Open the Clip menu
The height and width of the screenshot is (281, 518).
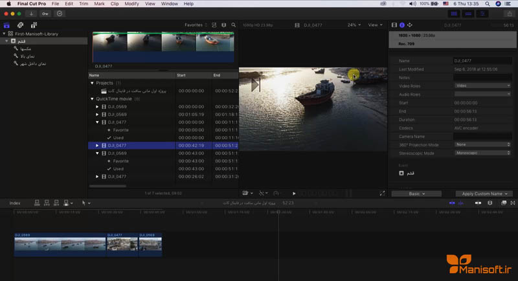115,4
